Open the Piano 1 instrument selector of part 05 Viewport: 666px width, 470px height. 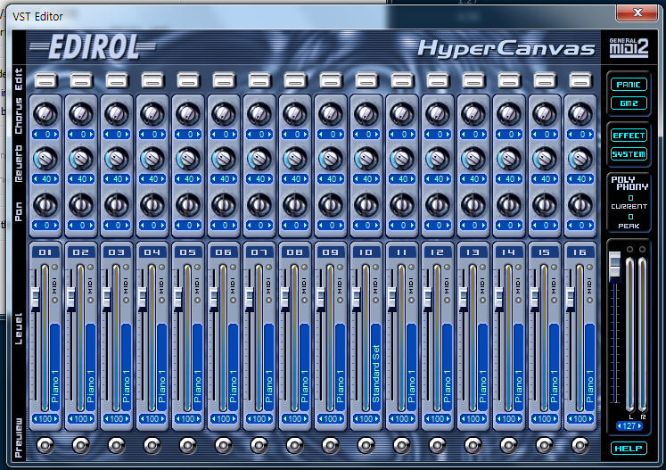pos(198,367)
